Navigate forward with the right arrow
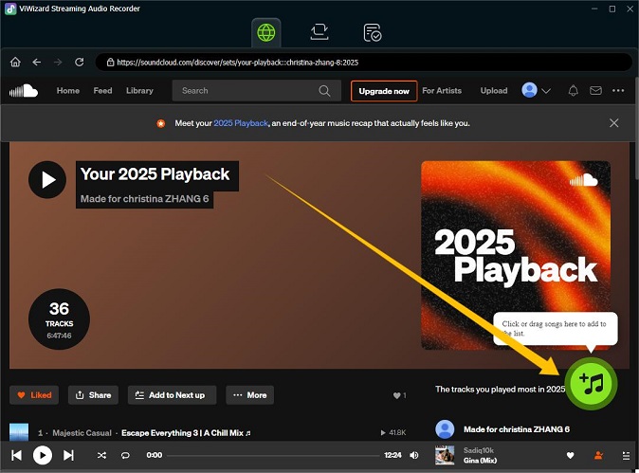This screenshot has width=639, height=473. click(x=58, y=62)
